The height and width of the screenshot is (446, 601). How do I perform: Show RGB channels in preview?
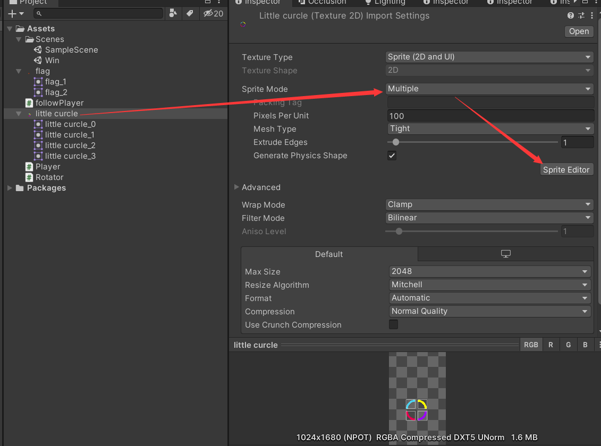(x=531, y=345)
